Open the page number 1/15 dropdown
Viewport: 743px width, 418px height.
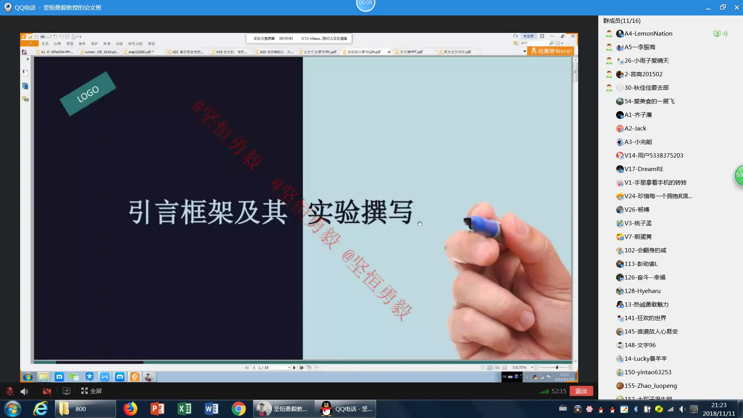point(289,368)
